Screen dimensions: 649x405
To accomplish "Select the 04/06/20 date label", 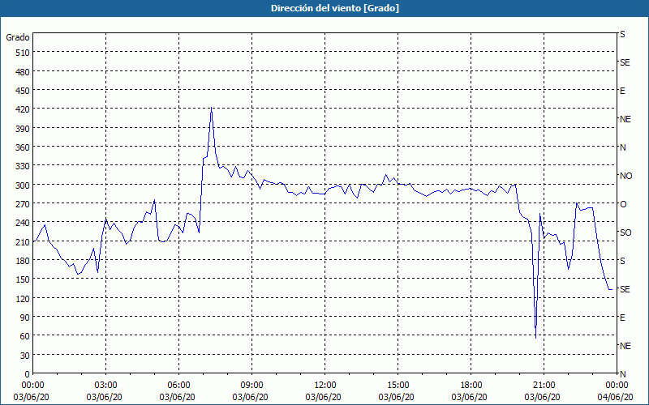I will 616,397.
